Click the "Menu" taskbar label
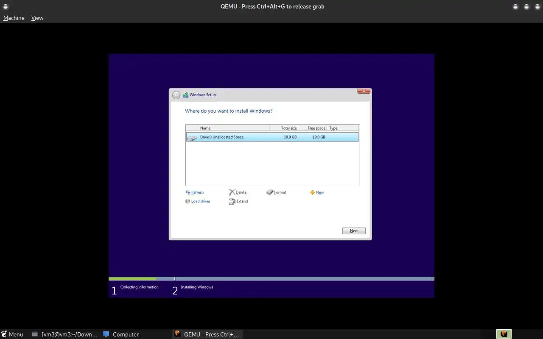The height and width of the screenshot is (339, 543). pyautogui.click(x=16, y=334)
